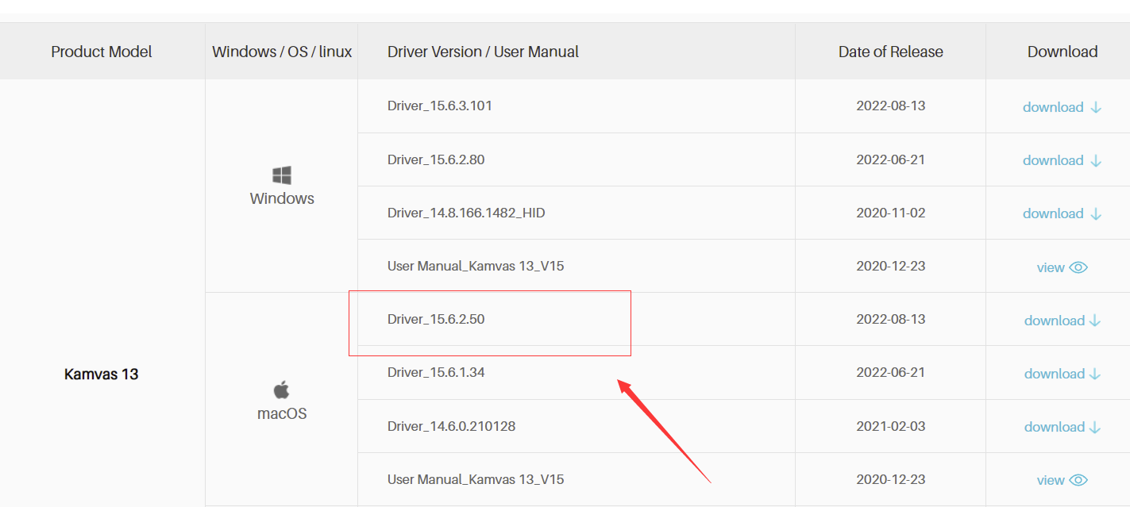Viewport: 1130px width, 507px height.
Task: Download Windows Driver_15.6.2.80
Action: point(1062,160)
